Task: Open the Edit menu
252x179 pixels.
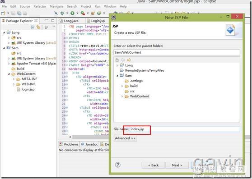Action: pos(13,6)
